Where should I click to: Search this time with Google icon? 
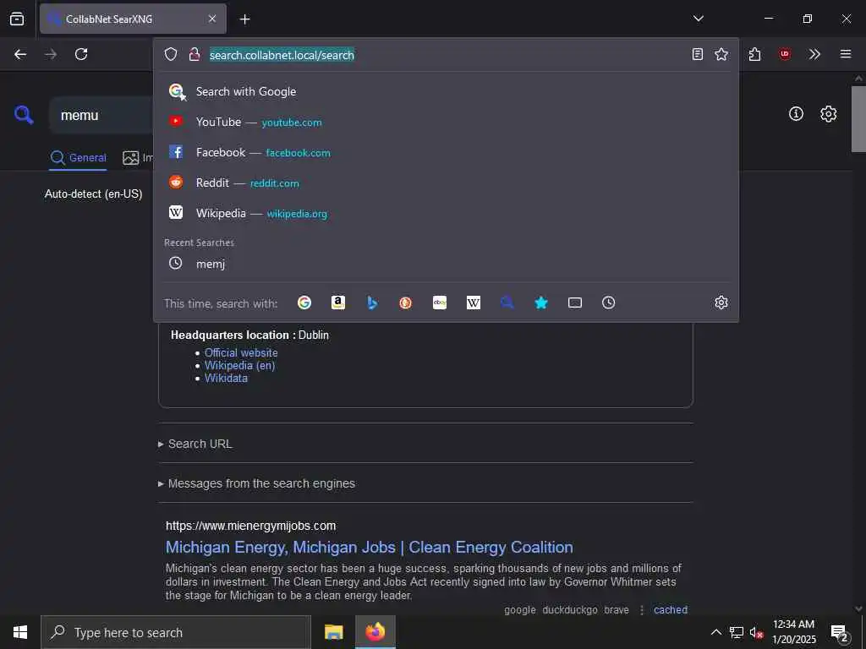(x=304, y=303)
